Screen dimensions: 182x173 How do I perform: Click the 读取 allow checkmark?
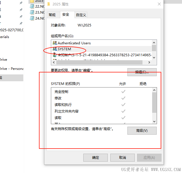point(123,118)
